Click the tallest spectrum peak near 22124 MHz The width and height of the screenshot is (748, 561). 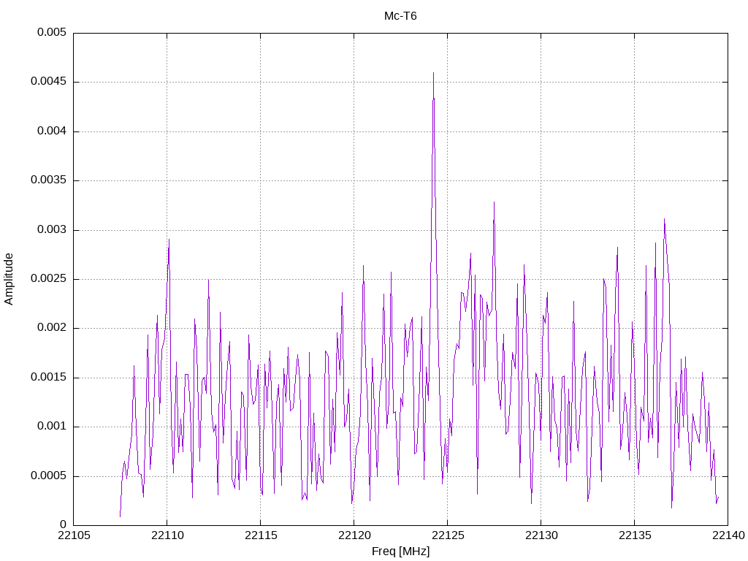pyautogui.click(x=433, y=74)
